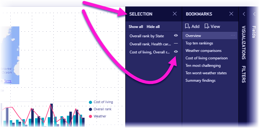The width and height of the screenshot is (259, 128).
Task: Click the View bookmarks icon
Action: pos(207,26)
